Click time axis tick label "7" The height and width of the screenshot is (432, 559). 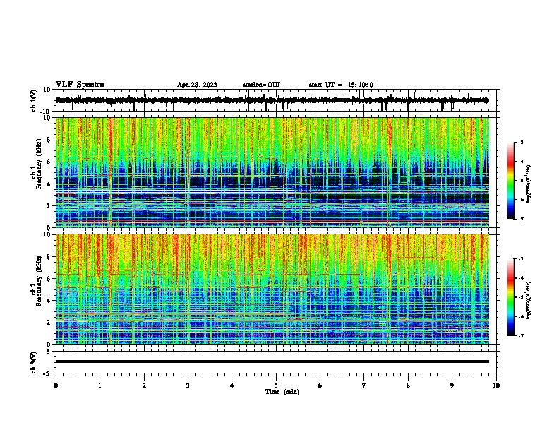[x=364, y=385]
